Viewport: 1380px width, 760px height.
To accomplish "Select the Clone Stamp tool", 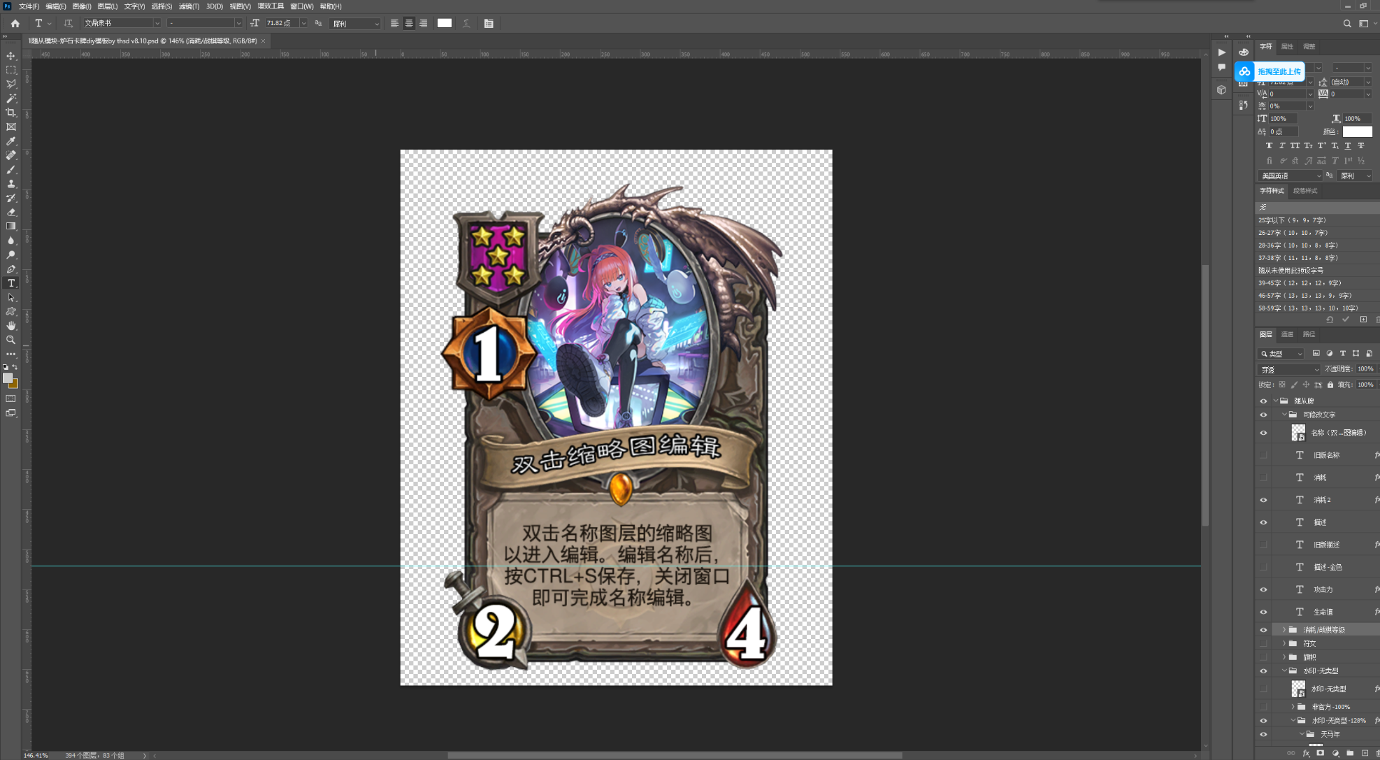I will point(11,184).
